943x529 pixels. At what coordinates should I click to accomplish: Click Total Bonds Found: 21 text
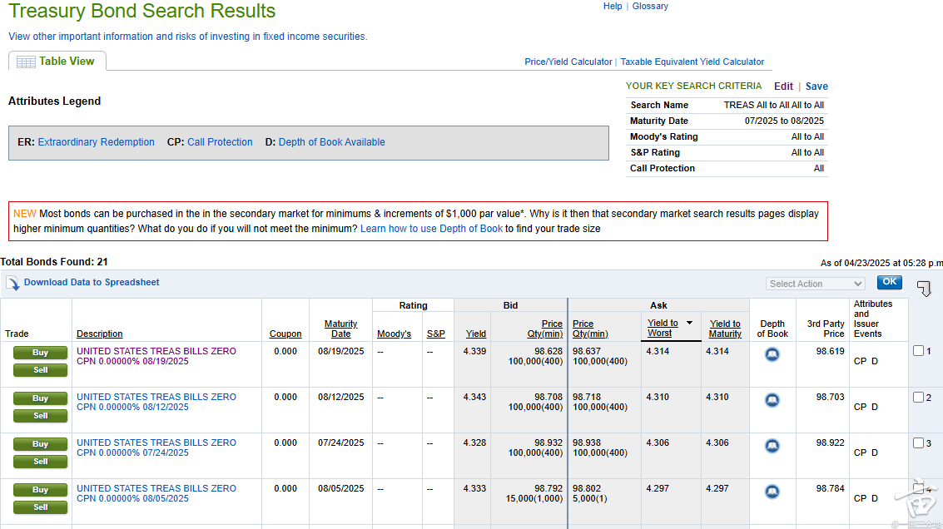click(x=54, y=261)
